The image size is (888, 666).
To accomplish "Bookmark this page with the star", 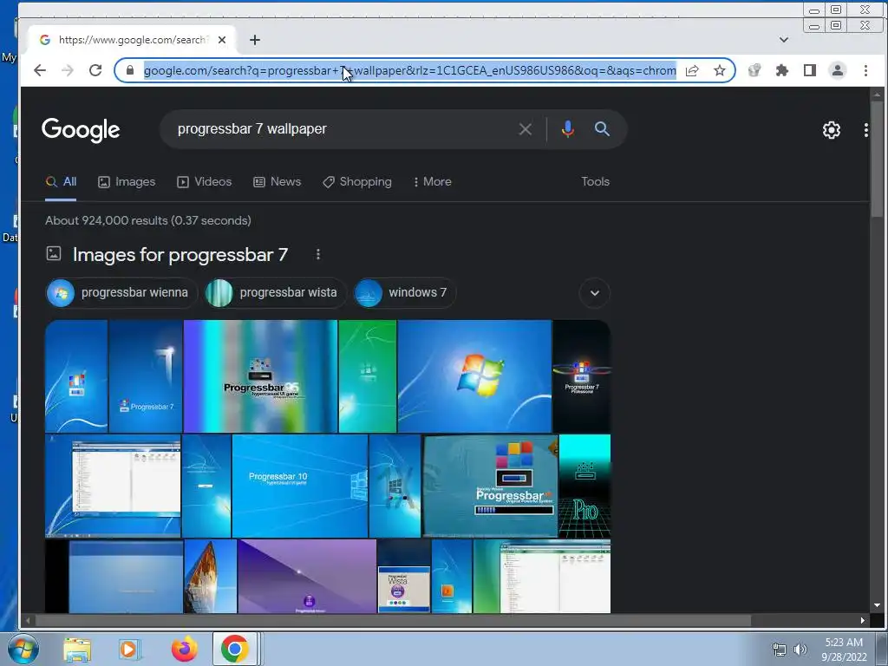I will click(719, 70).
